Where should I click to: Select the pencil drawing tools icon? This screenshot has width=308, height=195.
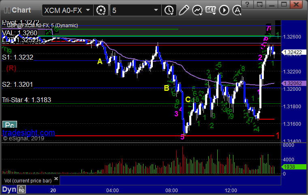tap(184, 10)
